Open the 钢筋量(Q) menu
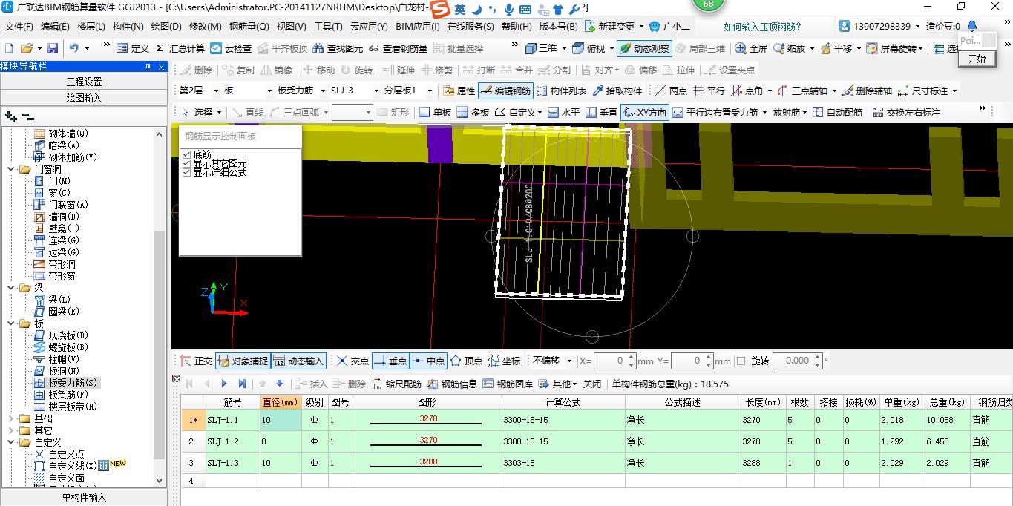The image size is (1013, 506). pyautogui.click(x=249, y=26)
